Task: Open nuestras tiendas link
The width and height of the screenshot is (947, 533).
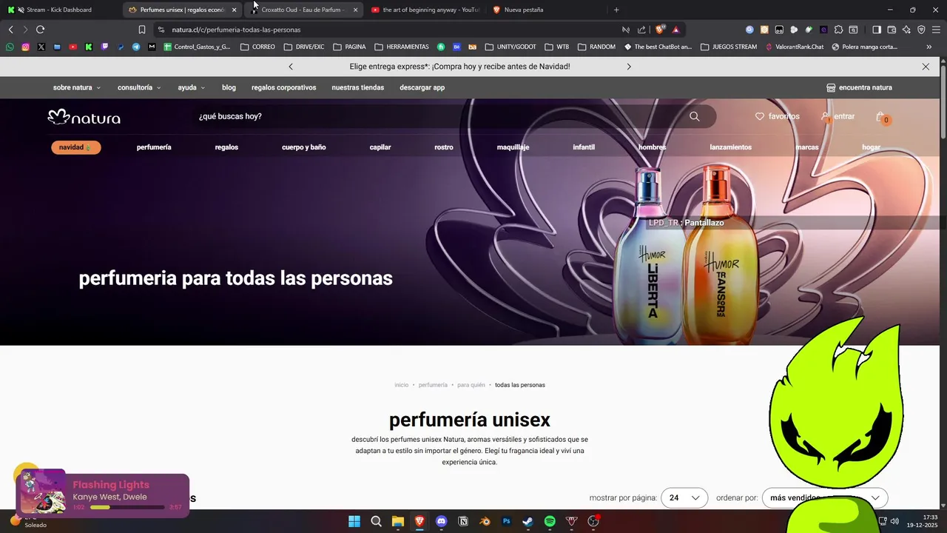Action: 357,87
